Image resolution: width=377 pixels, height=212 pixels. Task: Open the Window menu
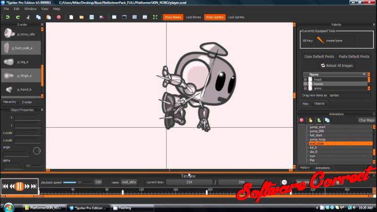(x=30, y=9)
